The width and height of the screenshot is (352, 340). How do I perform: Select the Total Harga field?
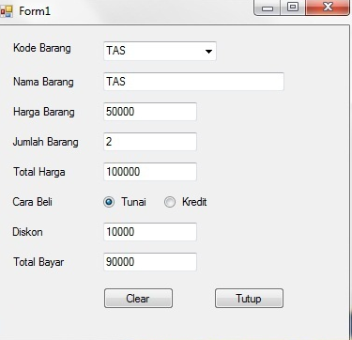point(150,172)
